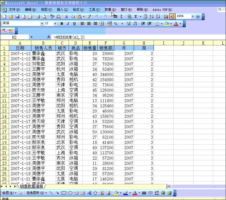Click the Print Preview icon
226x200 pixels.
(x=44, y=17)
